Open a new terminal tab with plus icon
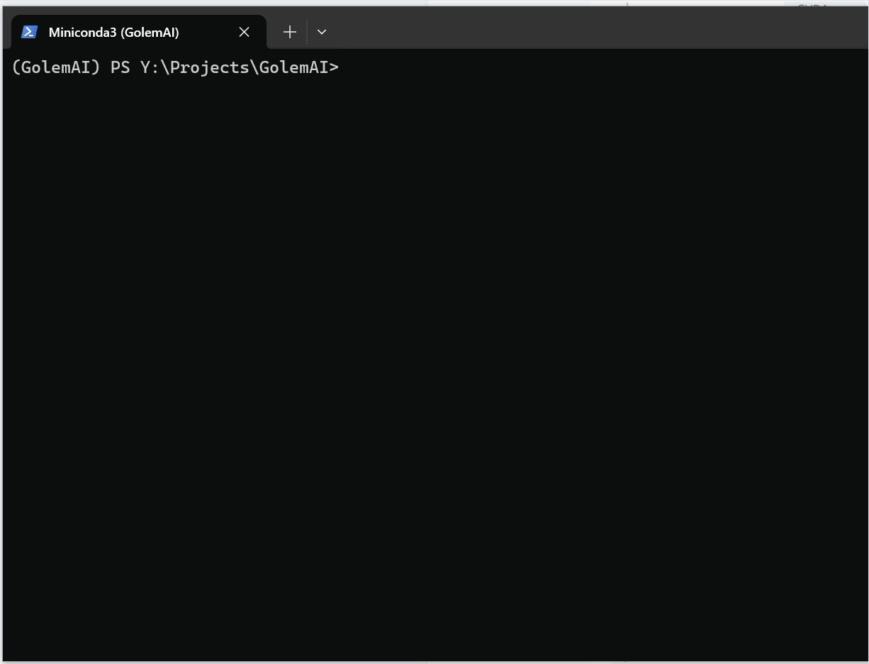This screenshot has width=869, height=664. click(x=289, y=32)
